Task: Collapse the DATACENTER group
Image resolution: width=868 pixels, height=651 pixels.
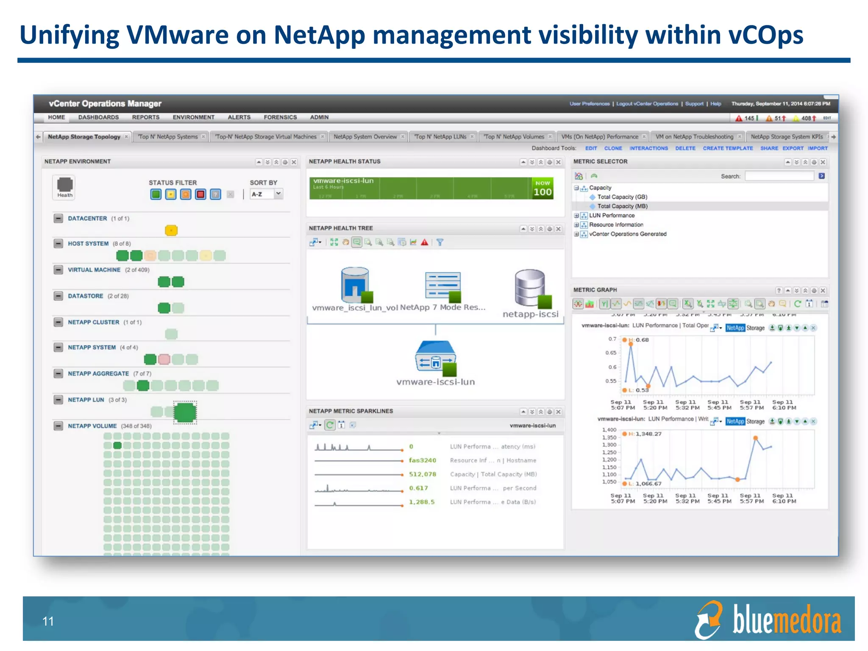Action: click(x=58, y=218)
